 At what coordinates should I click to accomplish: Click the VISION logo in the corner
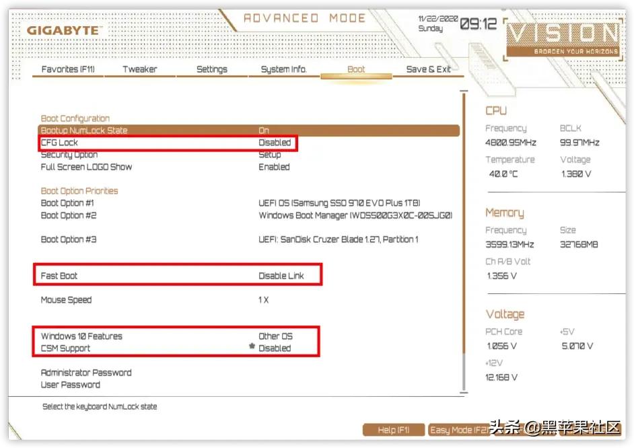point(564,34)
